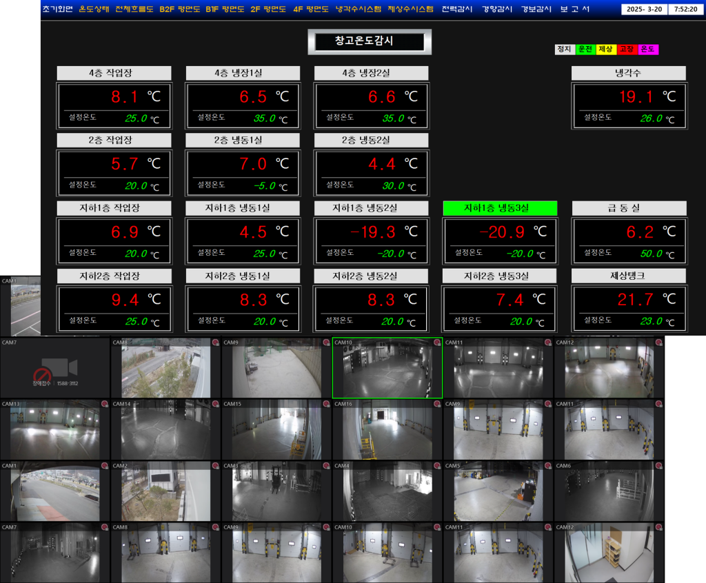
Task: Open the 냉각수시스템 screen
Action: (358, 10)
